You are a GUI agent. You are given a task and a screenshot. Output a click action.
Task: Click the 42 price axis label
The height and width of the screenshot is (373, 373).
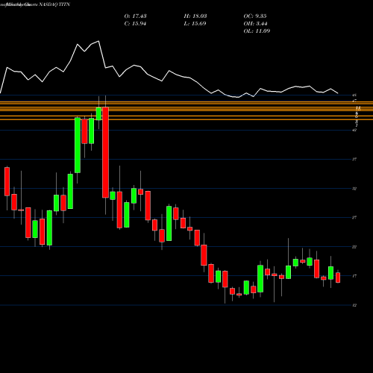[354, 130]
